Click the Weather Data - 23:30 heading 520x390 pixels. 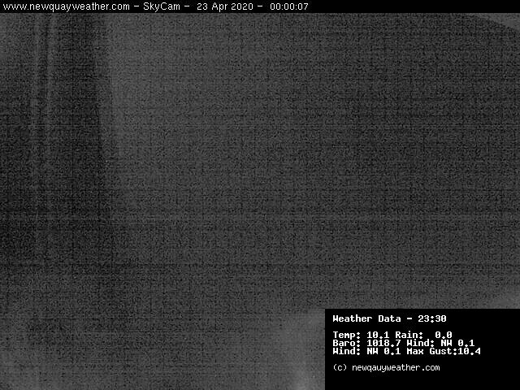(389, 318)
